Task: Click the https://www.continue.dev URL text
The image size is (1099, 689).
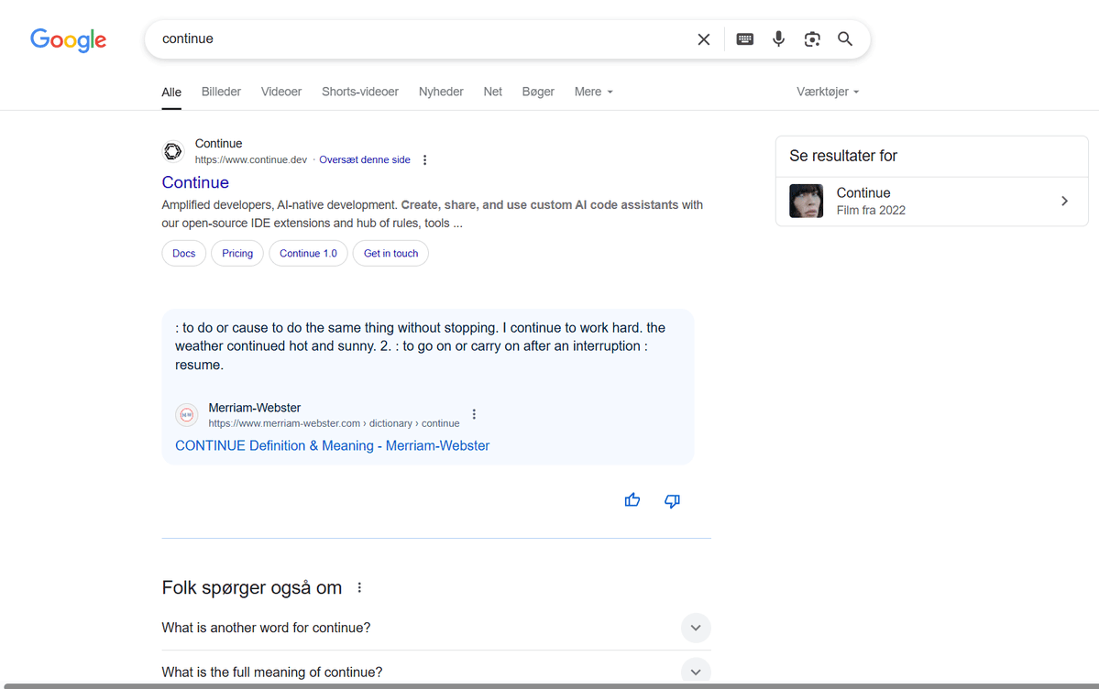Action: 251,159
